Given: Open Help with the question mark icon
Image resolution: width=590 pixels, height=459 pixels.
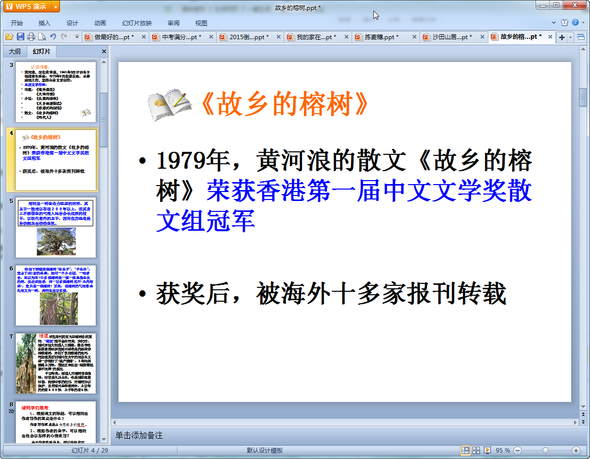Looking at the screenshot, I should pyautogui.click(x=575, y=23).
